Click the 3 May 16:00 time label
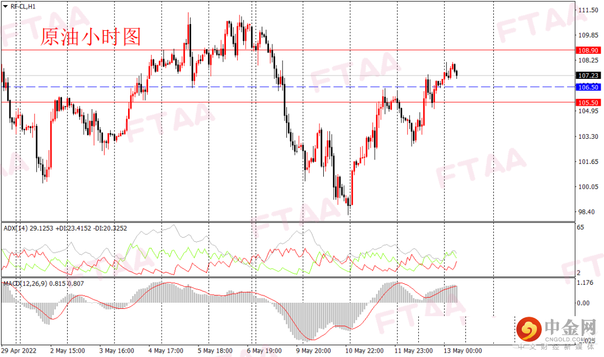Viewport: 604px width, 357px height. click(117, 351)
